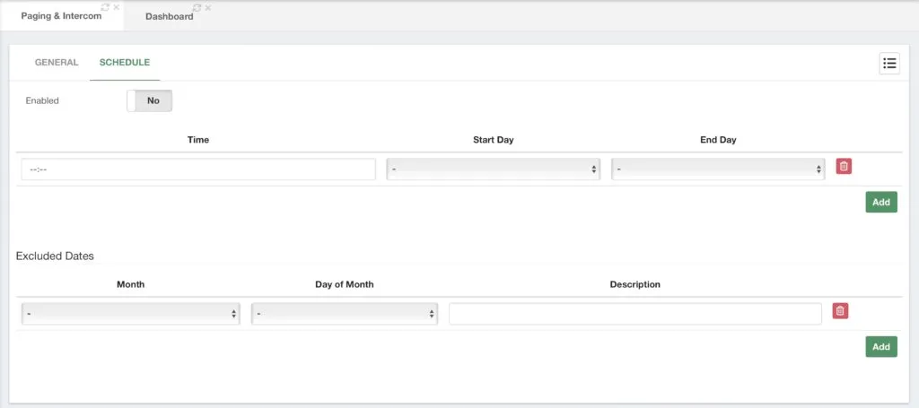Select the SCHEDULE tab
This screenshot has width=919, height=408.
click(x=124, y=63)
